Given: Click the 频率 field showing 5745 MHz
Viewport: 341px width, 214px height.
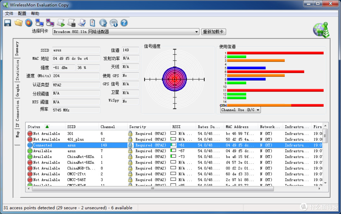Looking at the screenshot, I should (x=76, y=110).
